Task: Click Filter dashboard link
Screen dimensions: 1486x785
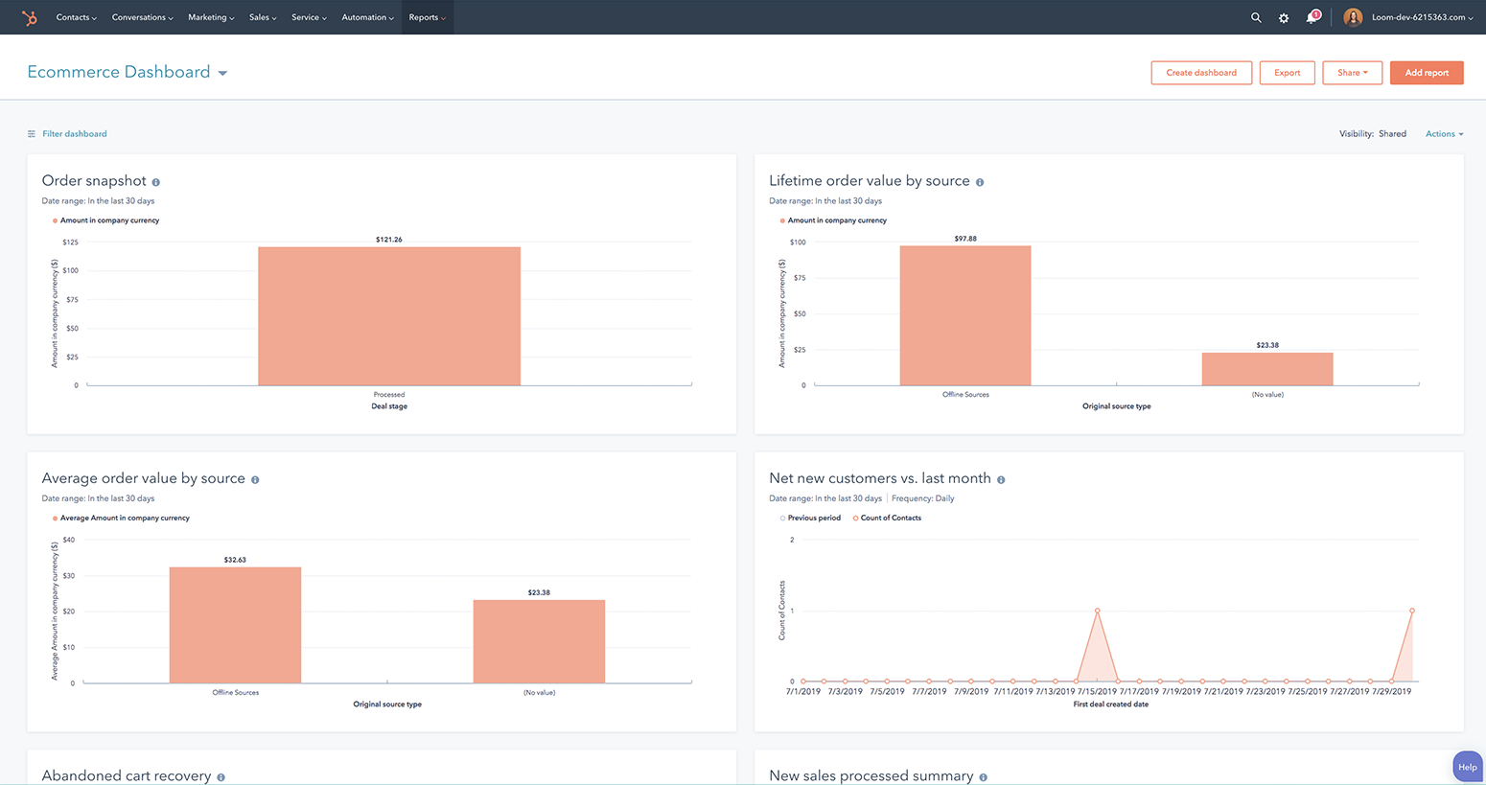Action: [x=74, y=134]
